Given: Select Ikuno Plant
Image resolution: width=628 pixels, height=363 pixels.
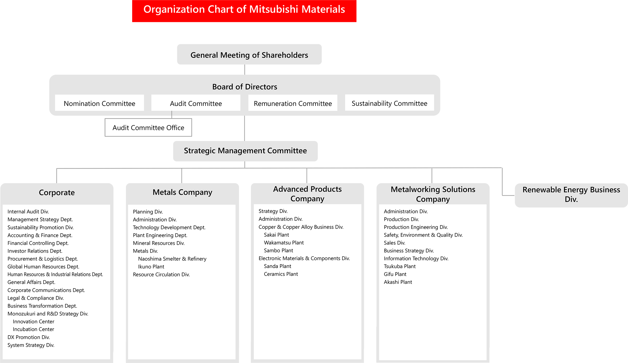Looking at the screenshot, I should (x=151, y=266).
